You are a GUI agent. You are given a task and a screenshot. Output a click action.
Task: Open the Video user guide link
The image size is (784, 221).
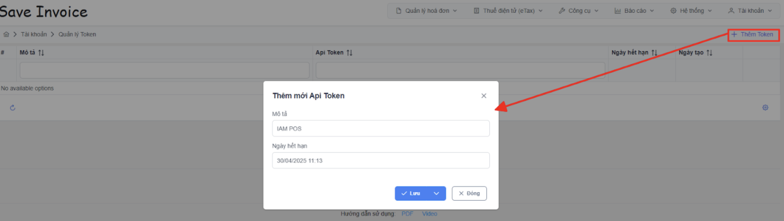coord(429,214)
